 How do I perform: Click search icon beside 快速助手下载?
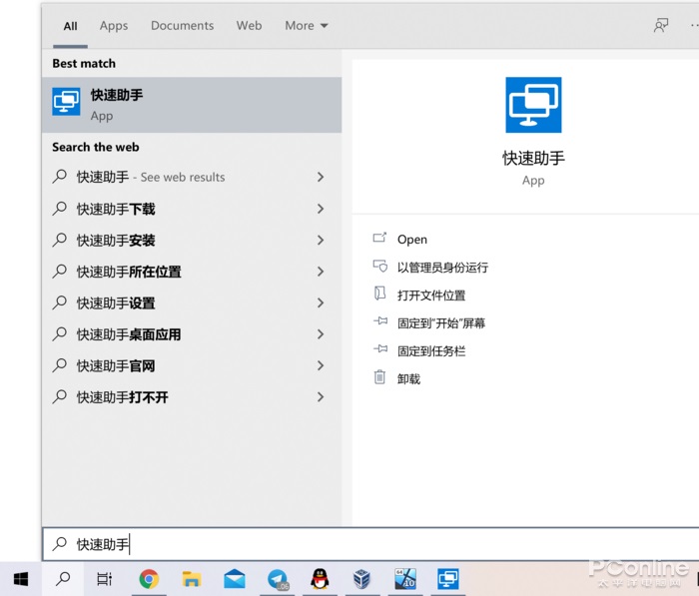point(59,209)
